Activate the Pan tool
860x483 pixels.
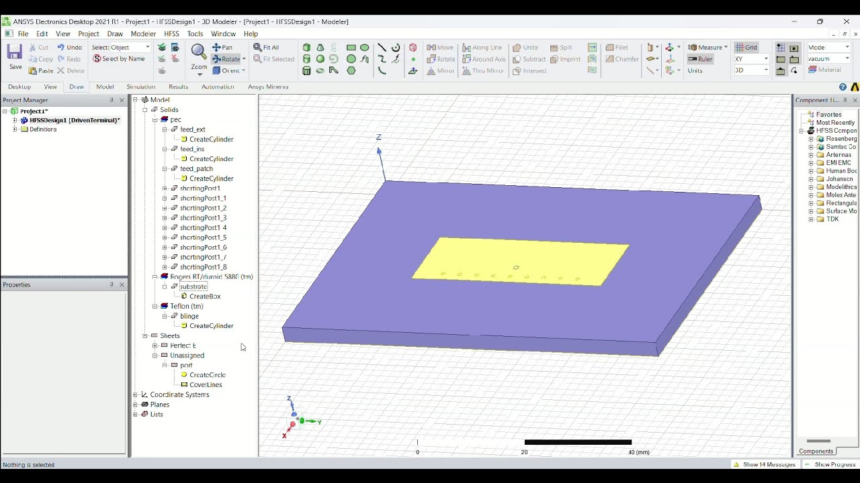(222, 47)
